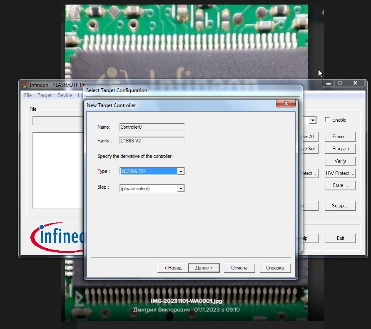Screen dimensions: 371x329
Task: Click the Erase... button
Action: pos(340,137)
